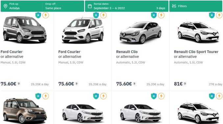223x124 pixels.
Task: Click the gray Ford Courier car image
Action: pos(25,30)
